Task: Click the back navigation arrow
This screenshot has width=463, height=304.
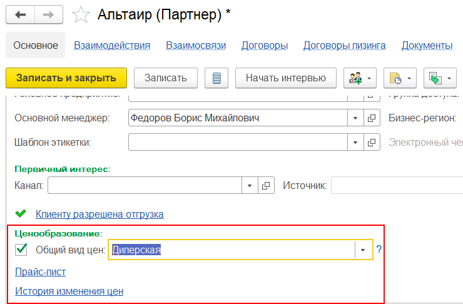Action: (x=21, y=15)
